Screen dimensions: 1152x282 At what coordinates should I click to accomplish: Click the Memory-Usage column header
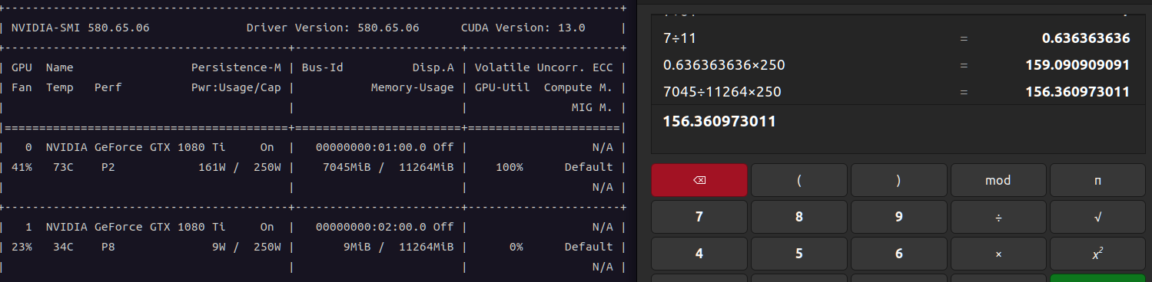click(x=413, y=87)
